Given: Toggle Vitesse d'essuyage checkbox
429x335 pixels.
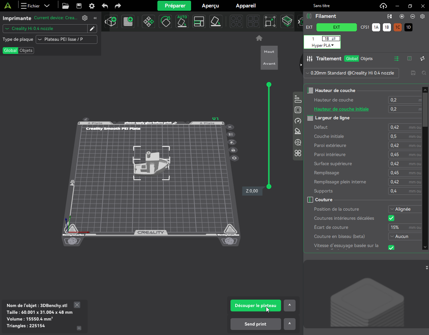Looking at the screenshot, I should pos(391,247).
